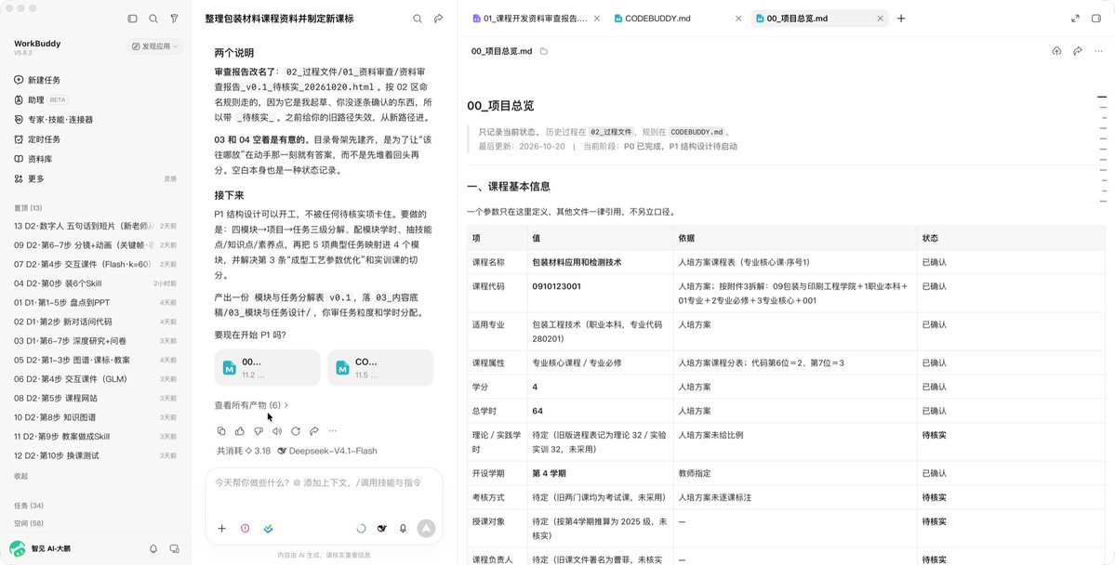Open folder location beside 00_项目总览.md
Screen dimensions: 1115x565
click(544, 51)
